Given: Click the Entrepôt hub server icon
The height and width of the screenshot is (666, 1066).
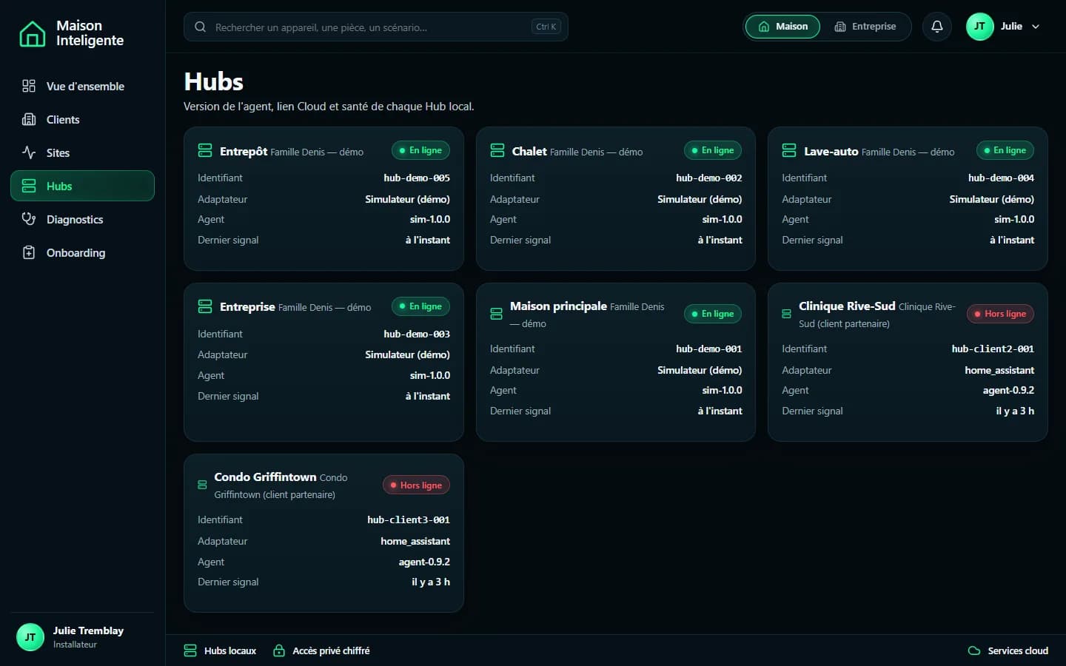Looking at the screenshot, I should click(x=205, y=151).
